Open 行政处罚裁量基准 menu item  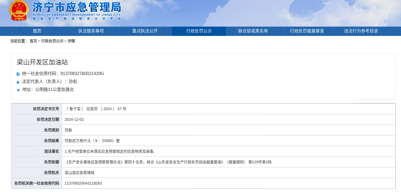coord(307,31)
